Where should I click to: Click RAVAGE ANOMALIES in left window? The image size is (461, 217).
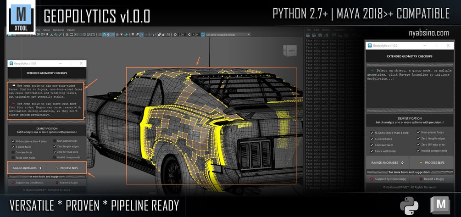27,168
